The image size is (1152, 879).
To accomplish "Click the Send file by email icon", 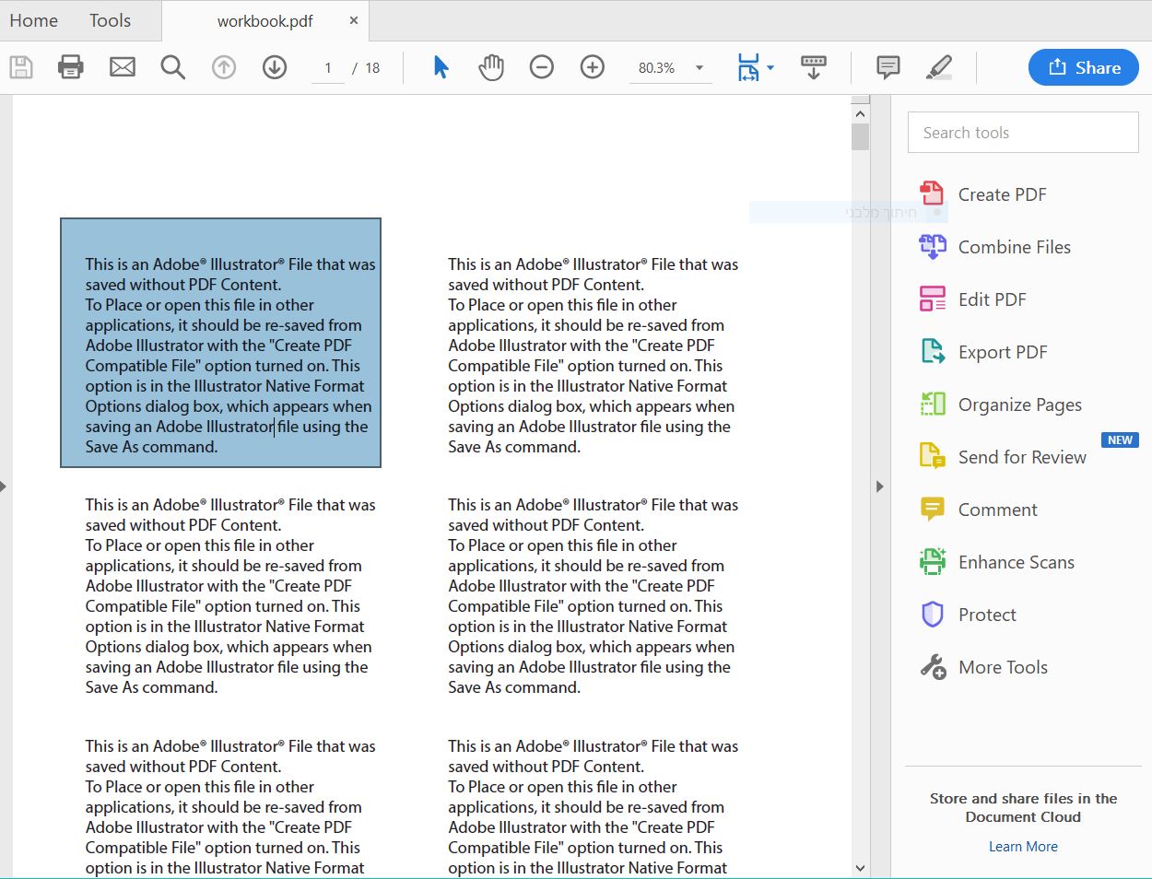I will [123, 67].
